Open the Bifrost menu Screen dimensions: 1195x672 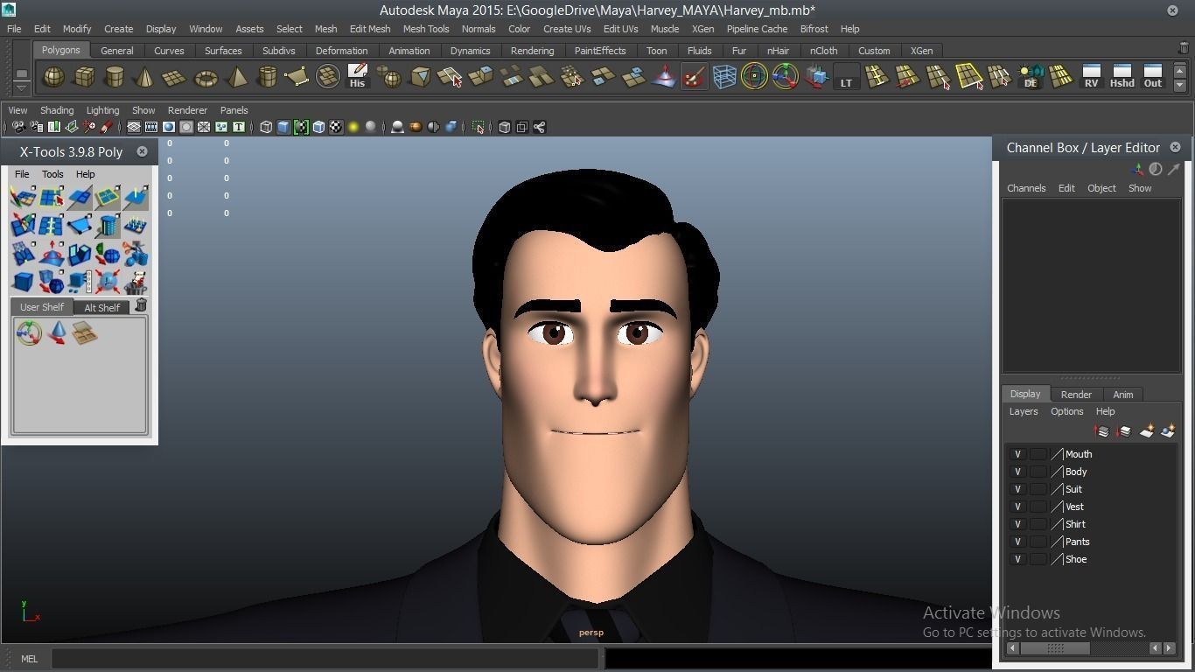[814, 29]
